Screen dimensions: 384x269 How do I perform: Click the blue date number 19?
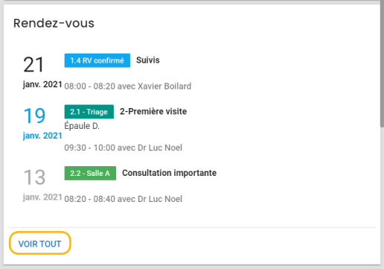(x=34, y=115)
